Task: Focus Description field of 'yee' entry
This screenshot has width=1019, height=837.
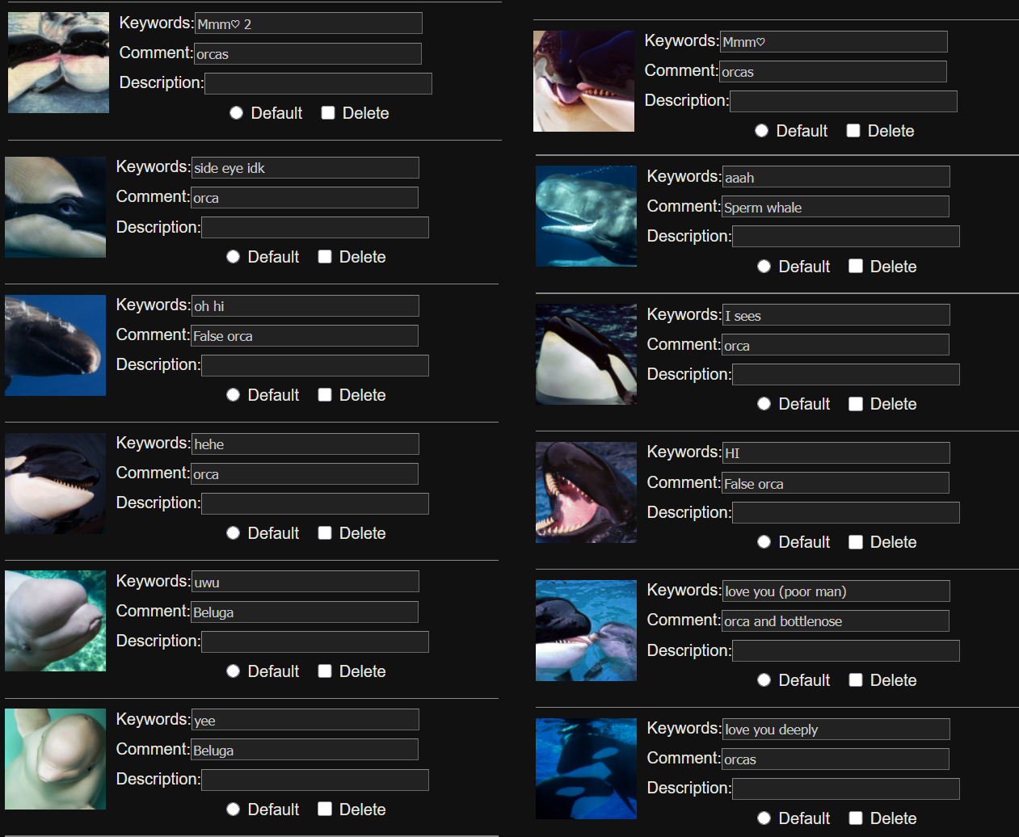Action: [315, 780]
